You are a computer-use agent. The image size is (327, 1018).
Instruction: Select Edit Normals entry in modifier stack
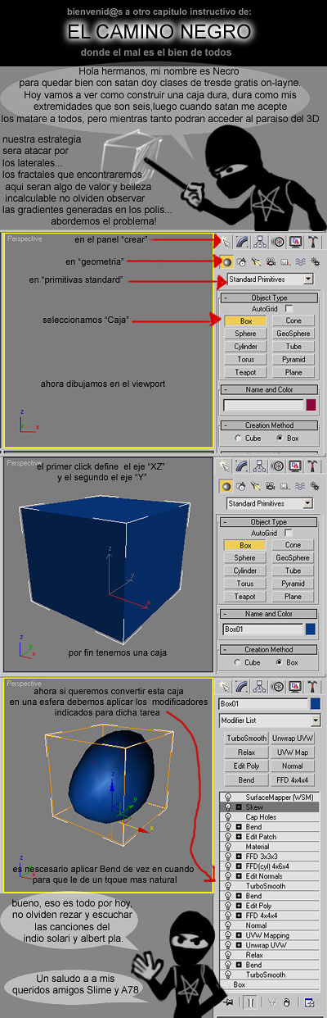pos(266,876)
